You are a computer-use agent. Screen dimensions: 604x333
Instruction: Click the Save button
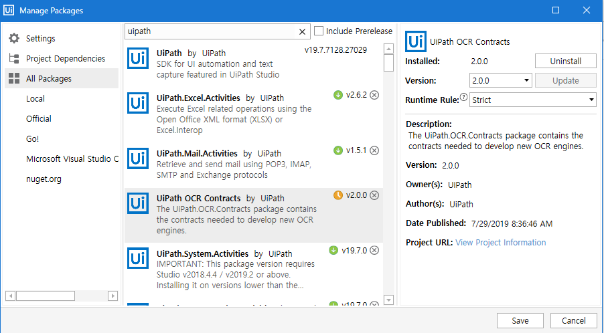coord(520,321)
